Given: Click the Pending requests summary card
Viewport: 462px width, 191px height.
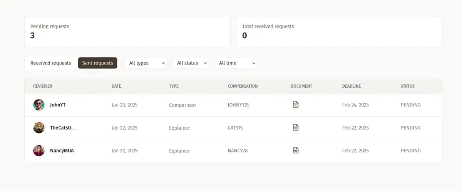Looking at the screenshot, I should tap(127, 32).
